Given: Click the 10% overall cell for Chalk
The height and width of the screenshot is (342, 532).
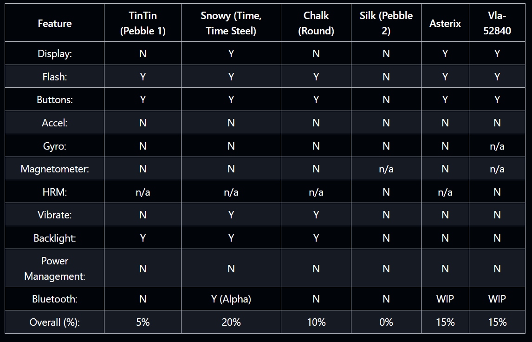Looking at the screenshot, I should 316,322.
